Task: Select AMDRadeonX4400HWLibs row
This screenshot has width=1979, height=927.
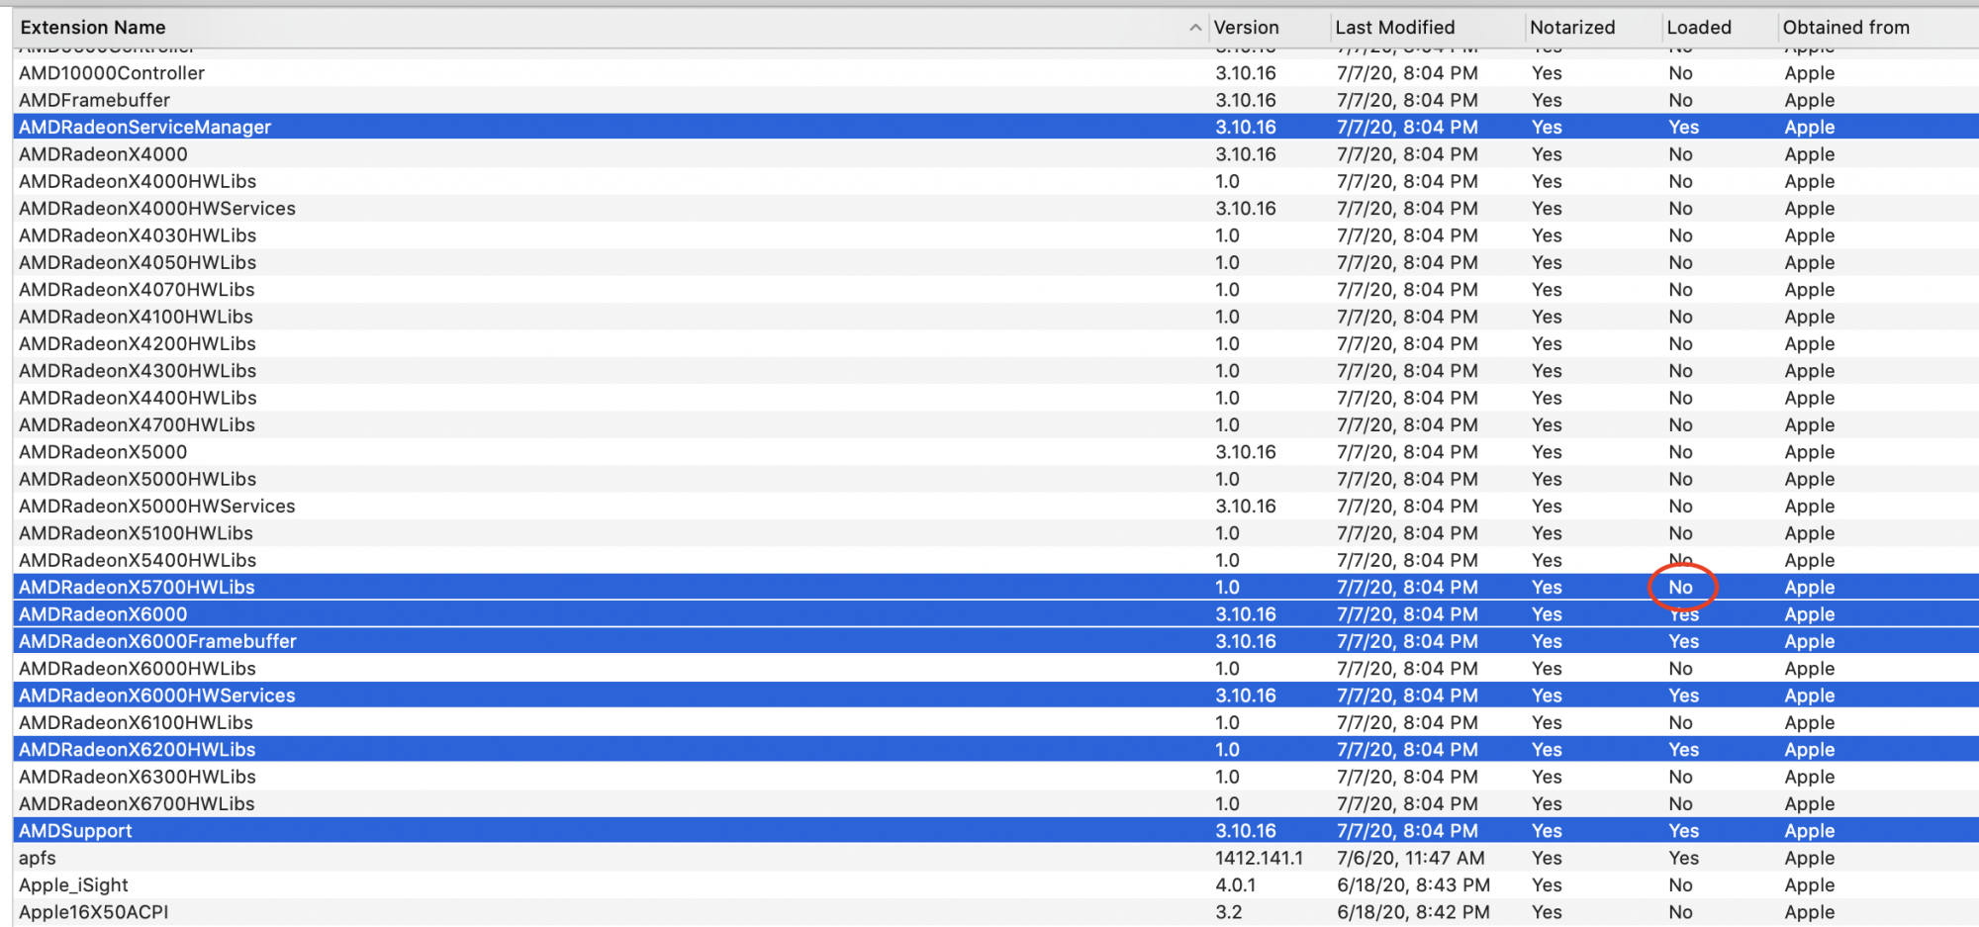Action: tap(995, 398)
